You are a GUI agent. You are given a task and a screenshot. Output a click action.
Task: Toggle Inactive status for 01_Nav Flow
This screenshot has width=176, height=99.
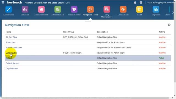162,37
